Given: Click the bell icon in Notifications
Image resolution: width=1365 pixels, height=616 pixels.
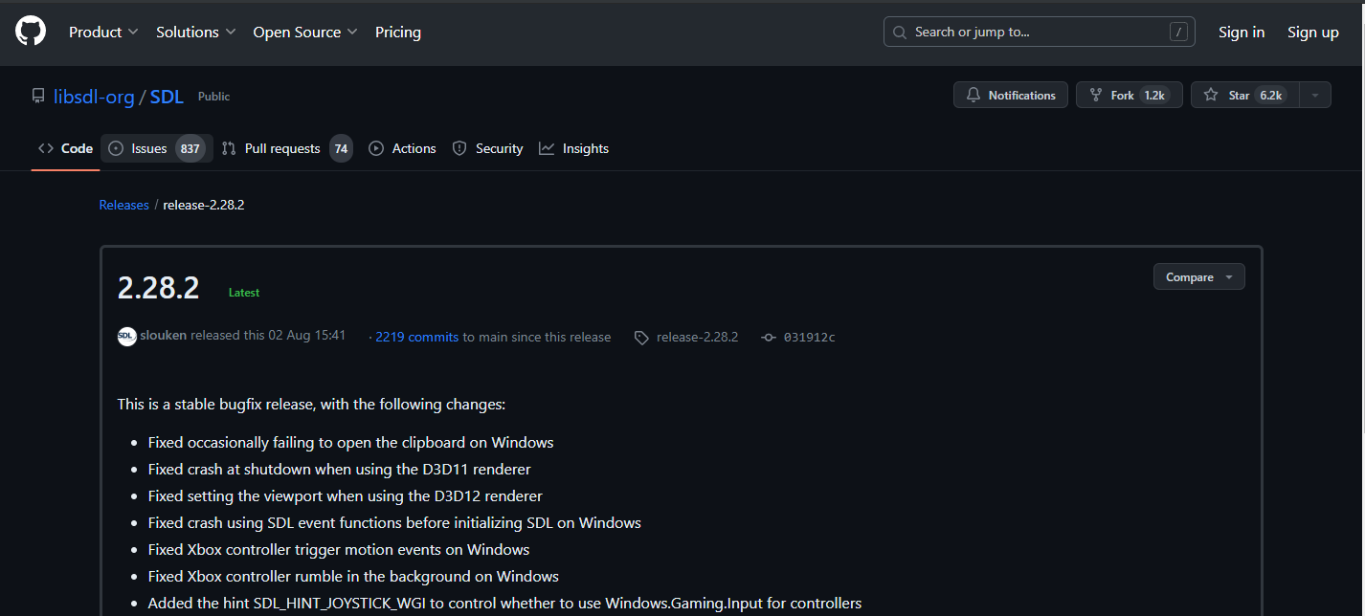Looking at the screenshot, I should pyautogui.click(x=973, y=96).
